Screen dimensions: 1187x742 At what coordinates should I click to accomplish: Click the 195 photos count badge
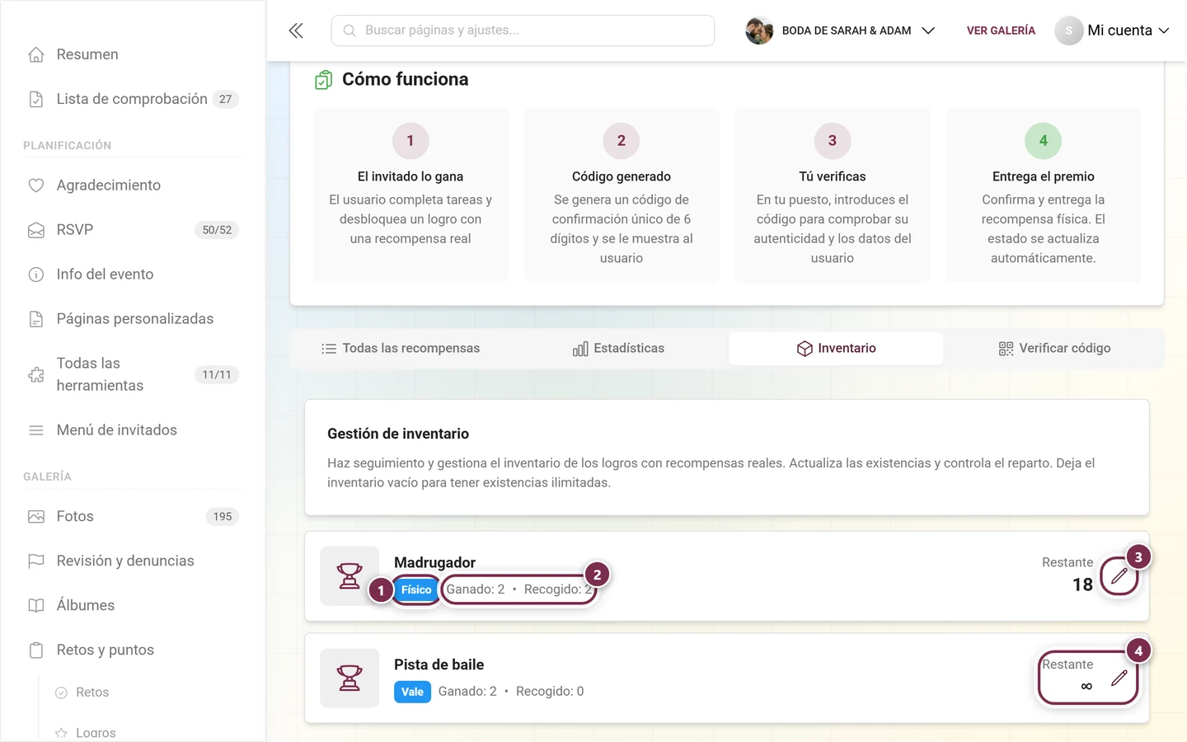[223, 517]
